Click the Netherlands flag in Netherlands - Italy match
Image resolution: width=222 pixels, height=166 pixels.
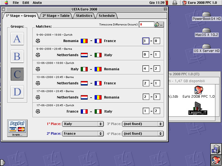coord(84,55)
